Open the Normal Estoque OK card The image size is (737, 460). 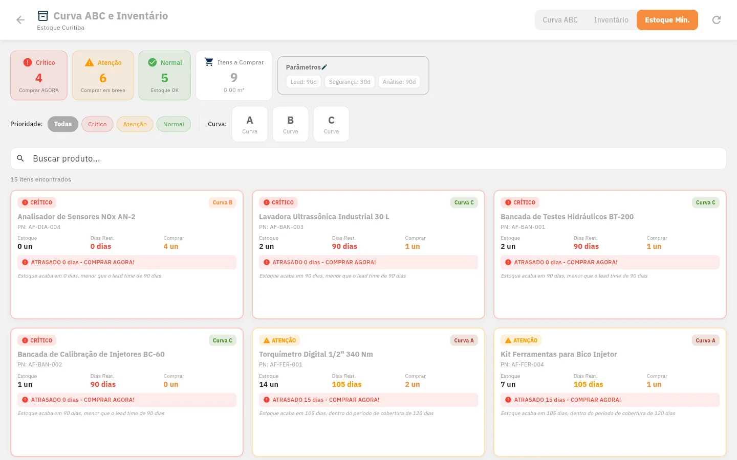click(165, 76)
